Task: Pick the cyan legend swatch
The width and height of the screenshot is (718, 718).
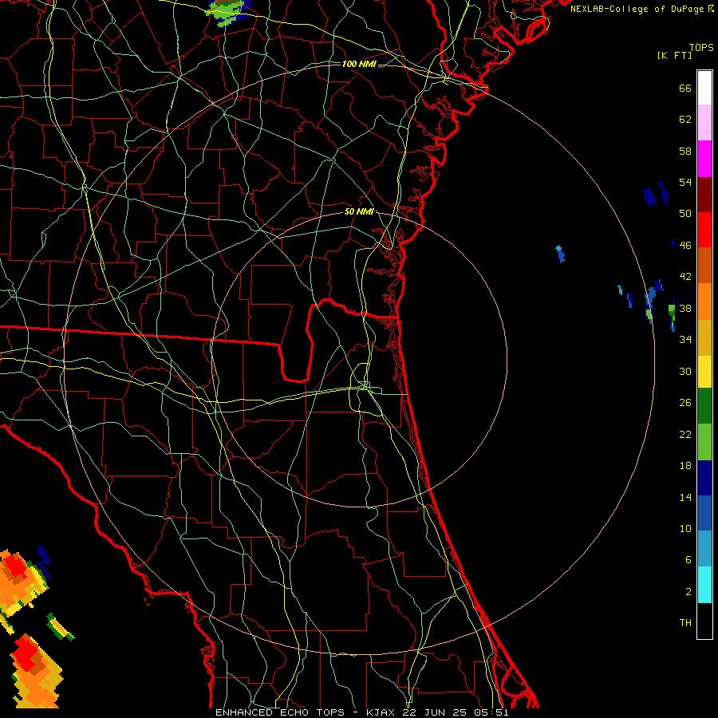Action: [x=704, y=585]
